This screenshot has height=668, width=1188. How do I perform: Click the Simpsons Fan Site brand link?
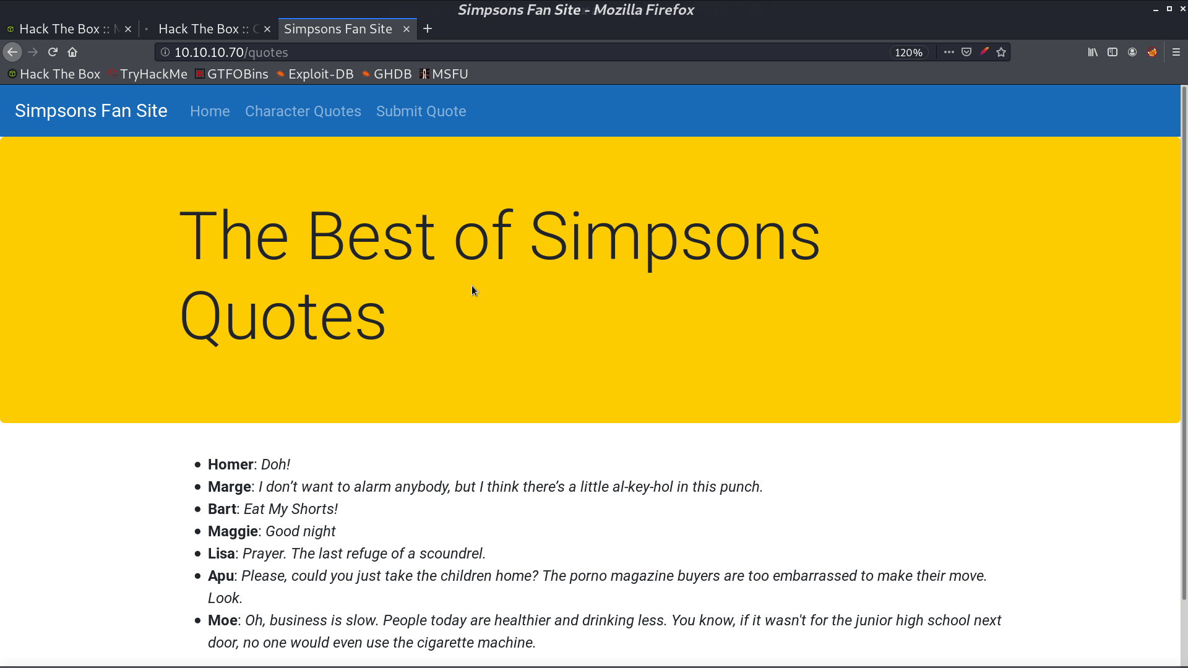(x=91, y=111)
